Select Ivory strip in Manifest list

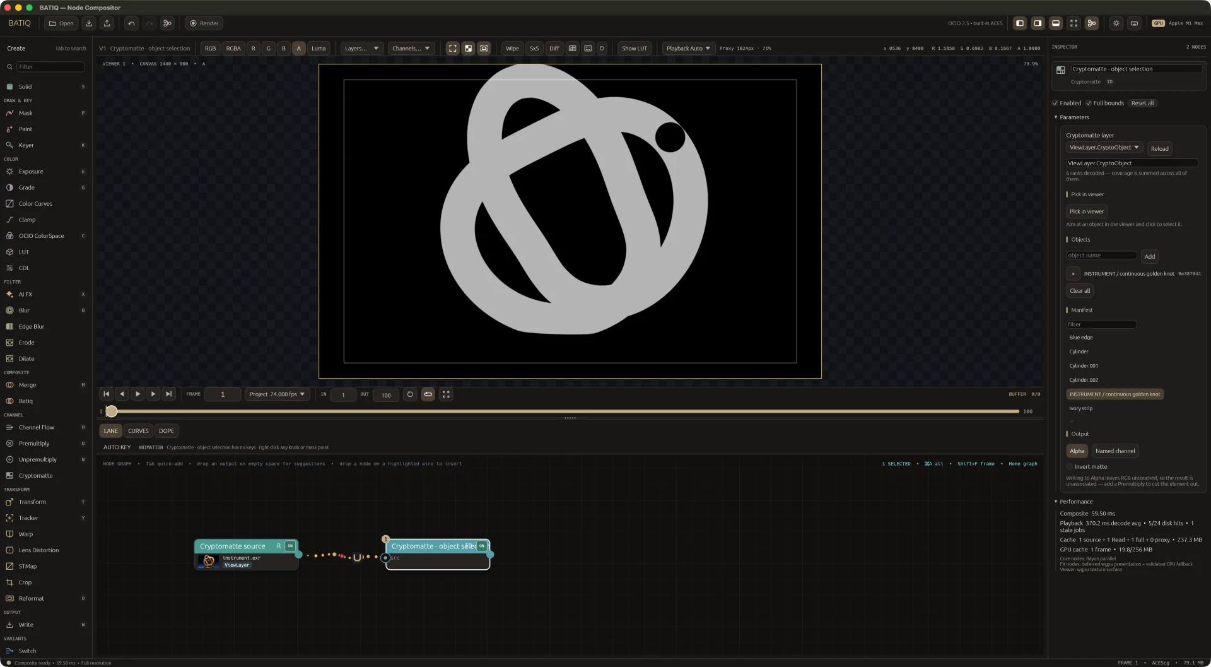1080,409
